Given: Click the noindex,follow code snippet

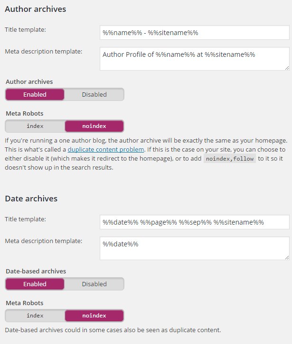Looking at the screenshot, I should click(230, 159).
